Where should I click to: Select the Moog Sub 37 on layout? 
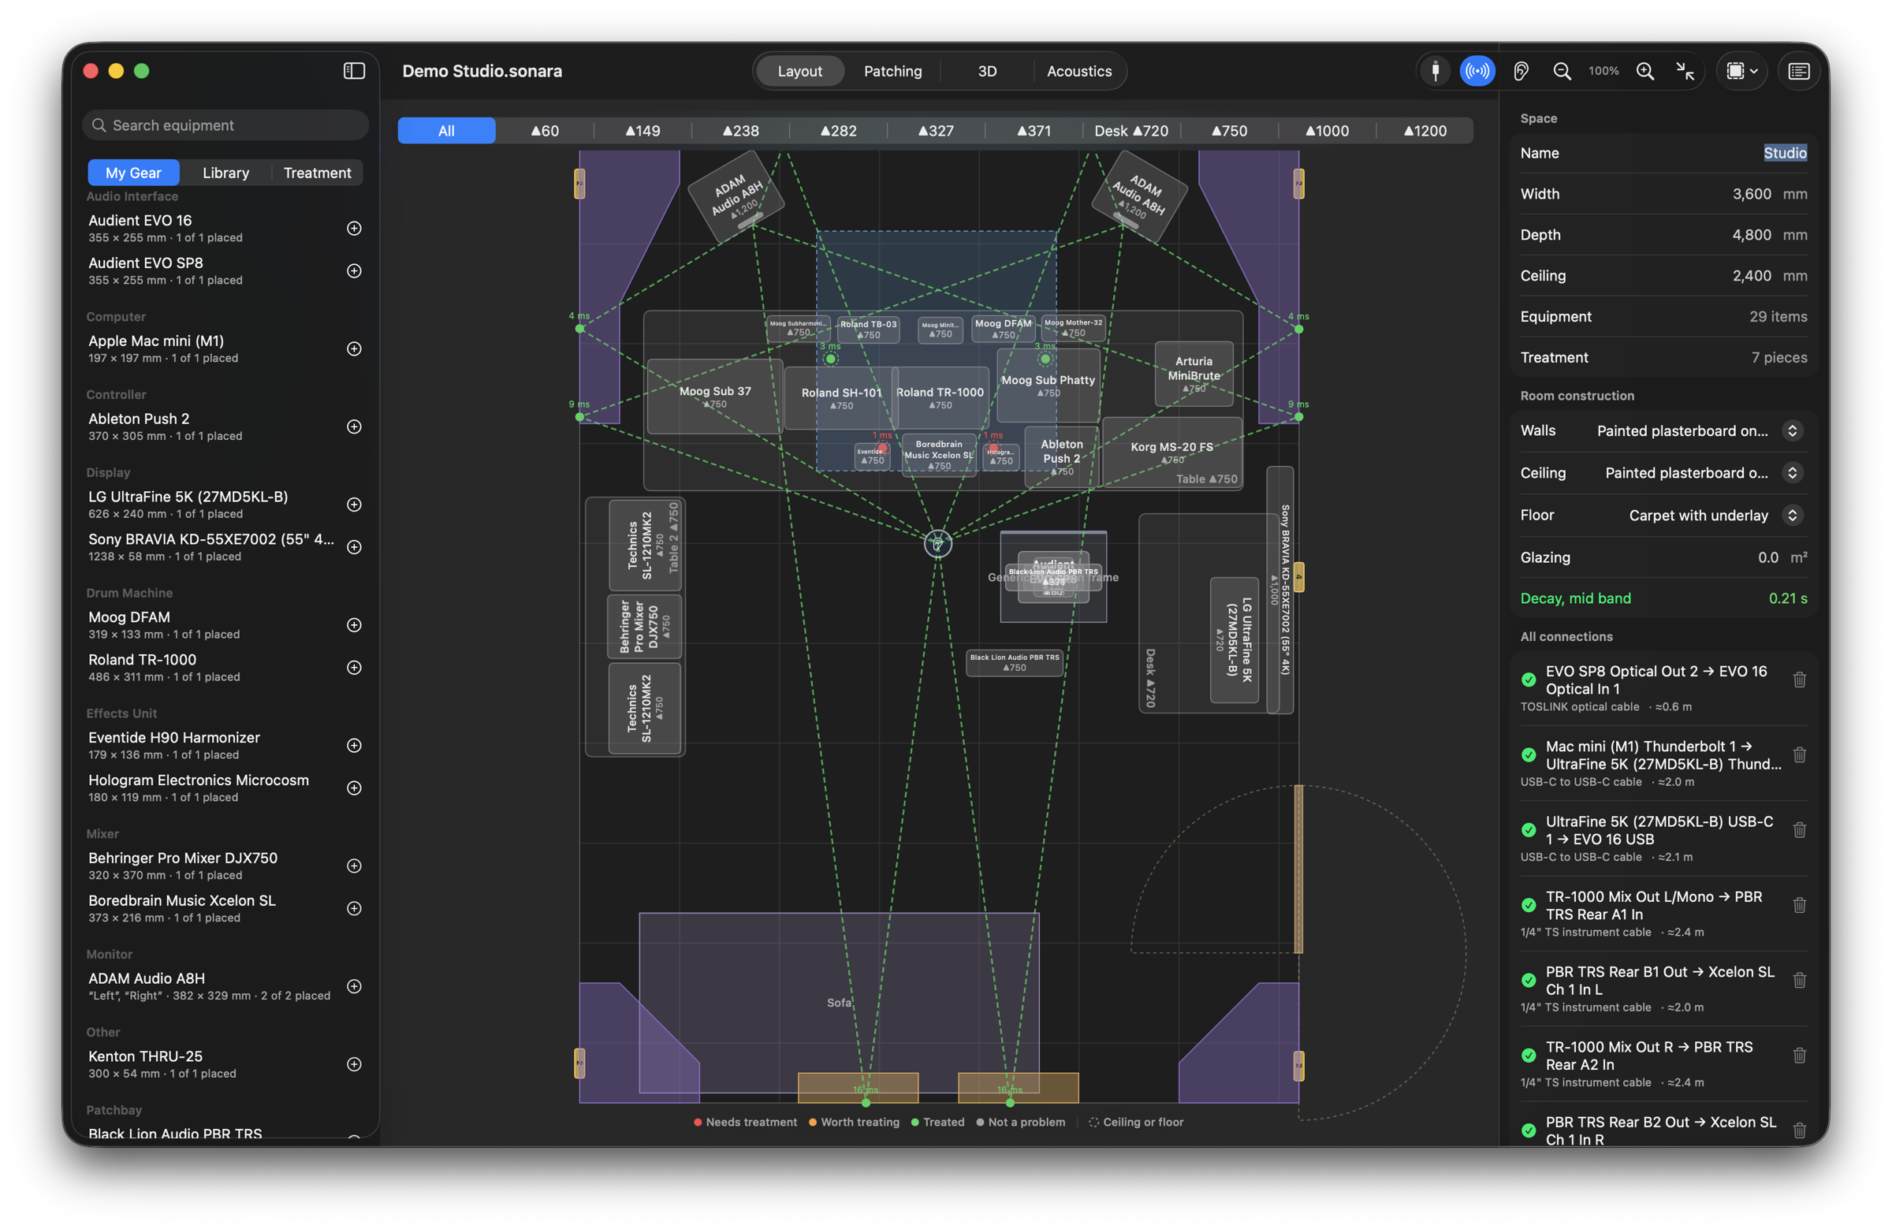coord(714,396)
